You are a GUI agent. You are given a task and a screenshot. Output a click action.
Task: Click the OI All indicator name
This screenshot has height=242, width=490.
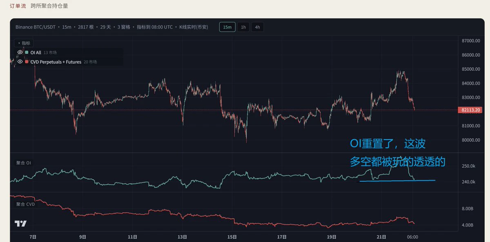[x=36, y=53]
